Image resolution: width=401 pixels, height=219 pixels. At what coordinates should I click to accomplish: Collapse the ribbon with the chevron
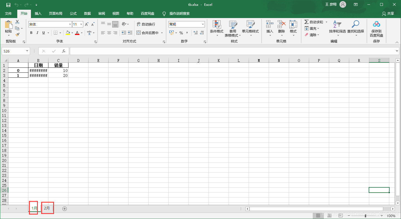click(397, 42)
